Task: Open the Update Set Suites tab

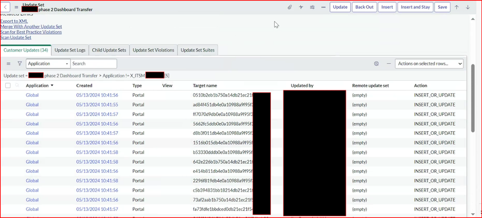Action: (198, 50)
